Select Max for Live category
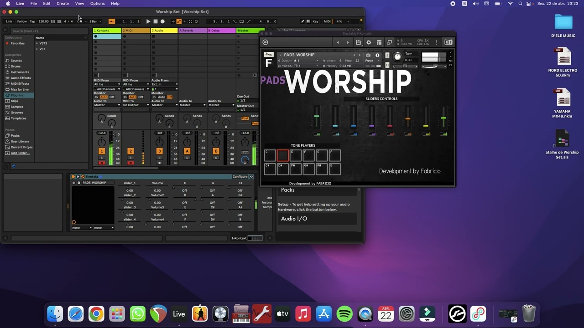The height and width of the screenshot is (328, 584). (20, 89)
